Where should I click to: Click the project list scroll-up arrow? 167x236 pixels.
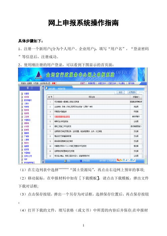click(x=146, y=87)
